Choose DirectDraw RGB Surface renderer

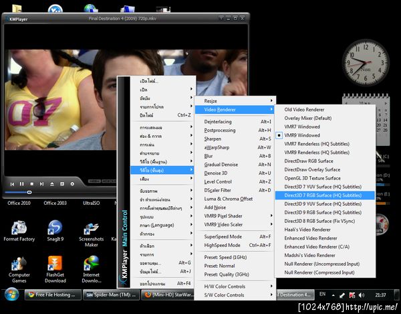pos(325,161)
